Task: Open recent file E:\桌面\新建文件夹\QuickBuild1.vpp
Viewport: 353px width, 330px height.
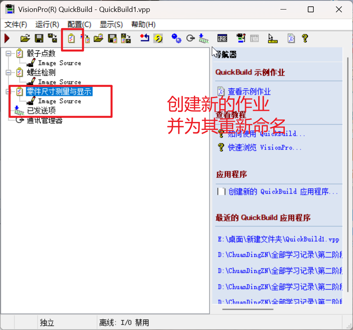Action: 278,239
